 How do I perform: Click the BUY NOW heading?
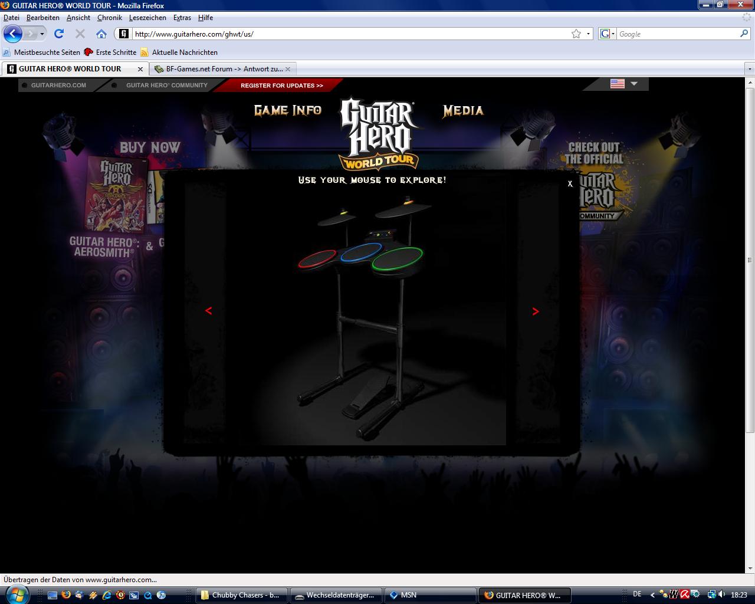tap(150, 147)
